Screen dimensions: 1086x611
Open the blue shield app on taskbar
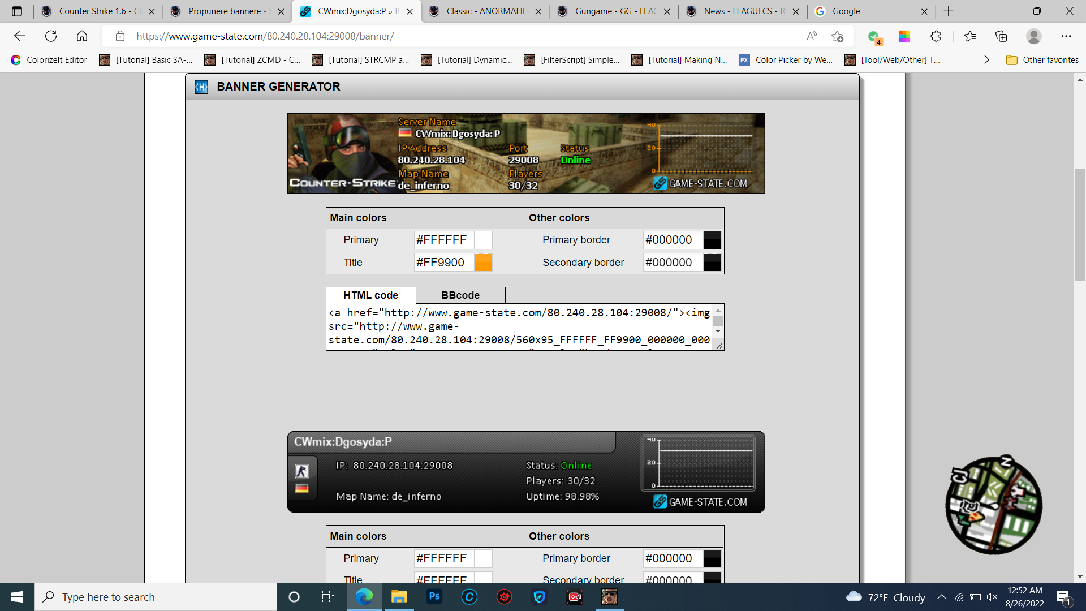click(540, 597)
